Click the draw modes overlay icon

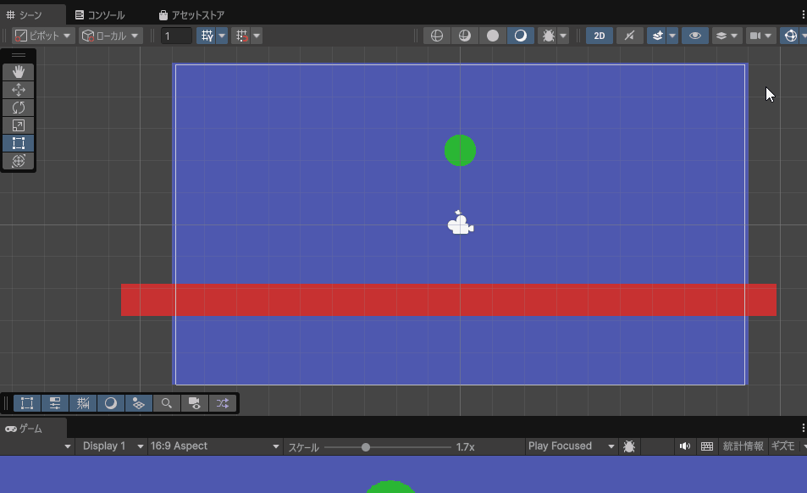click(111, 403)
